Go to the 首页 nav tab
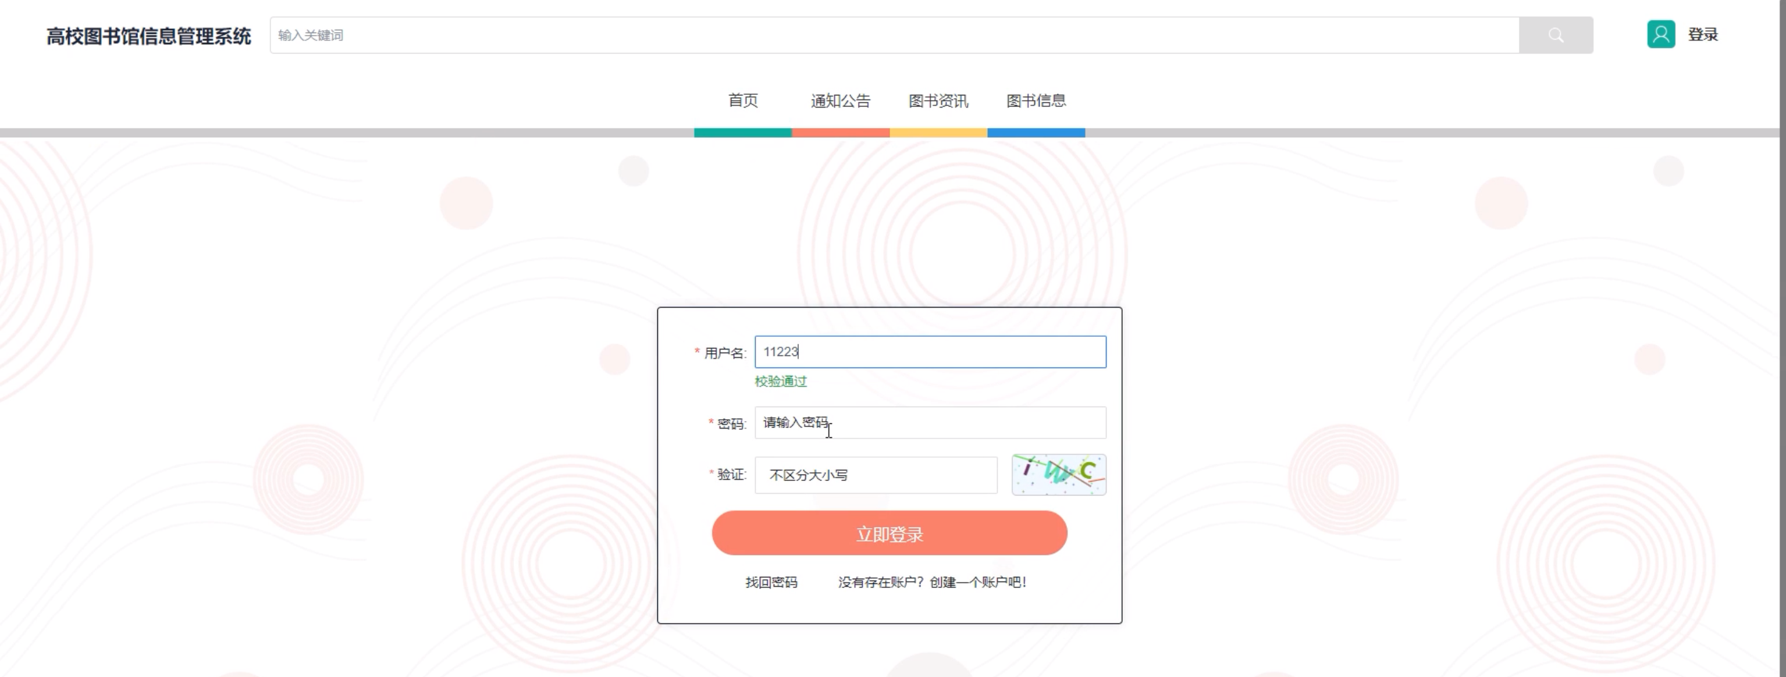Viewport: 1786px width, 677px height. click(742, 101)
